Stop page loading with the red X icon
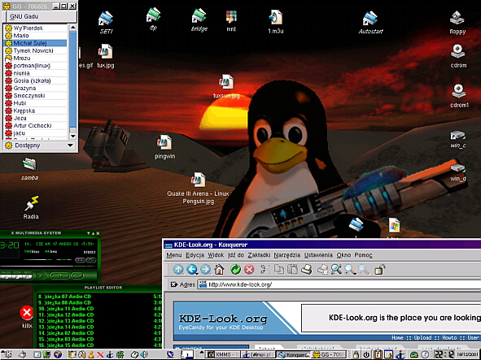This screenshot has height=360, width=481. [249, 269]
